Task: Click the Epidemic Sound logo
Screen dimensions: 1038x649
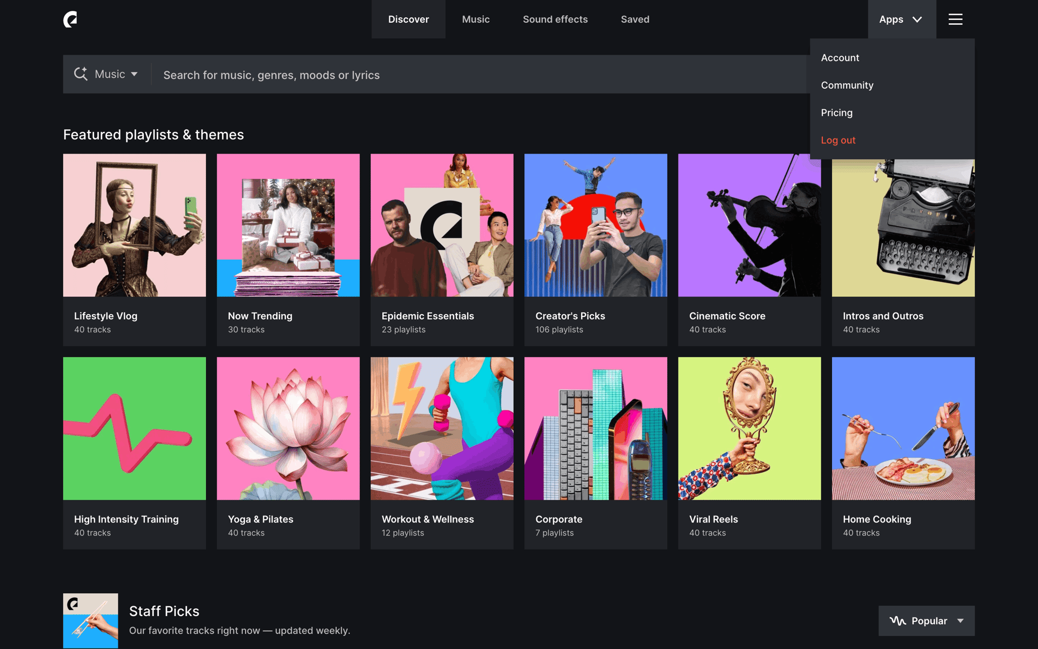Action: click(x=70, y=19)
